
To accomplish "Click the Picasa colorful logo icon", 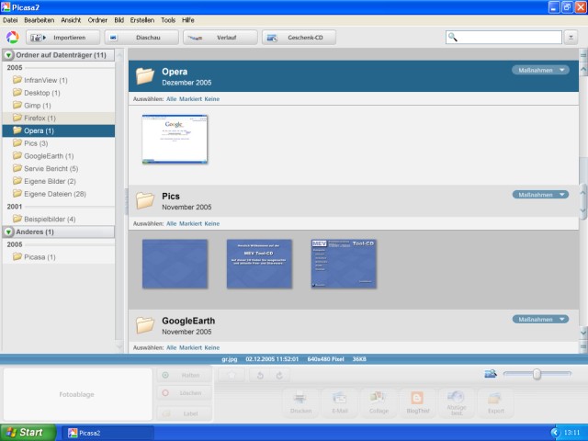I will pos(12,38).
